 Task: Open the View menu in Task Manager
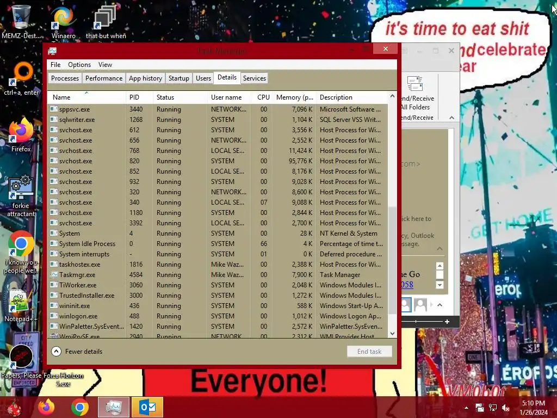click(105, 65)
